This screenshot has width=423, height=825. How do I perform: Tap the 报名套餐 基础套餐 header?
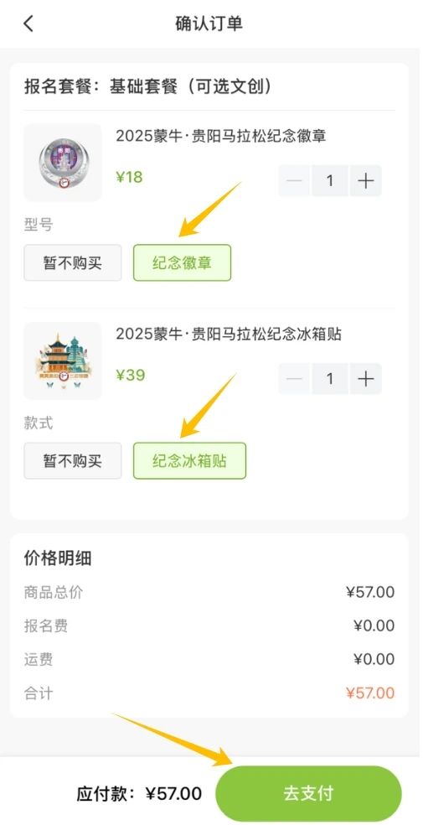coord(148,86)
